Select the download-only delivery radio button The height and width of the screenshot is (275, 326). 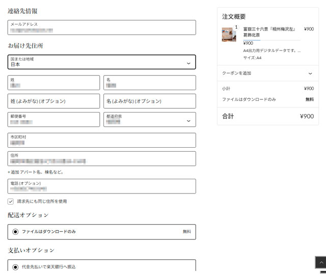[x=15, y=232]
